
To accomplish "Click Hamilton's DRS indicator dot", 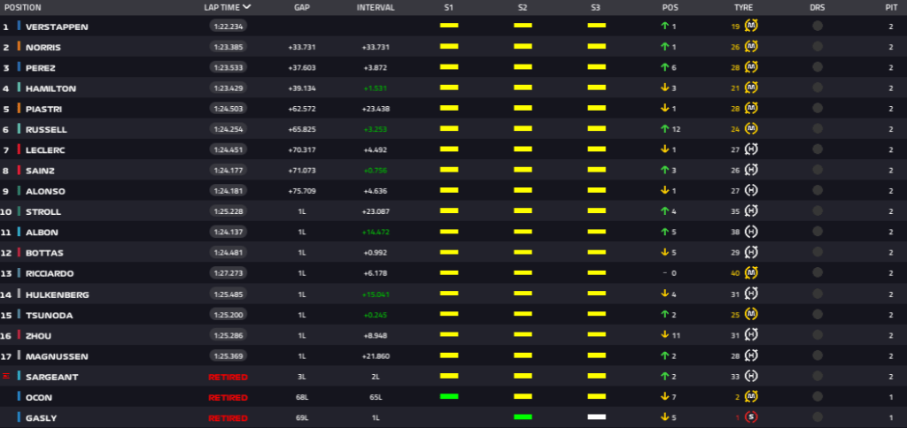I will pyautogui.click(x=818, y=88).
